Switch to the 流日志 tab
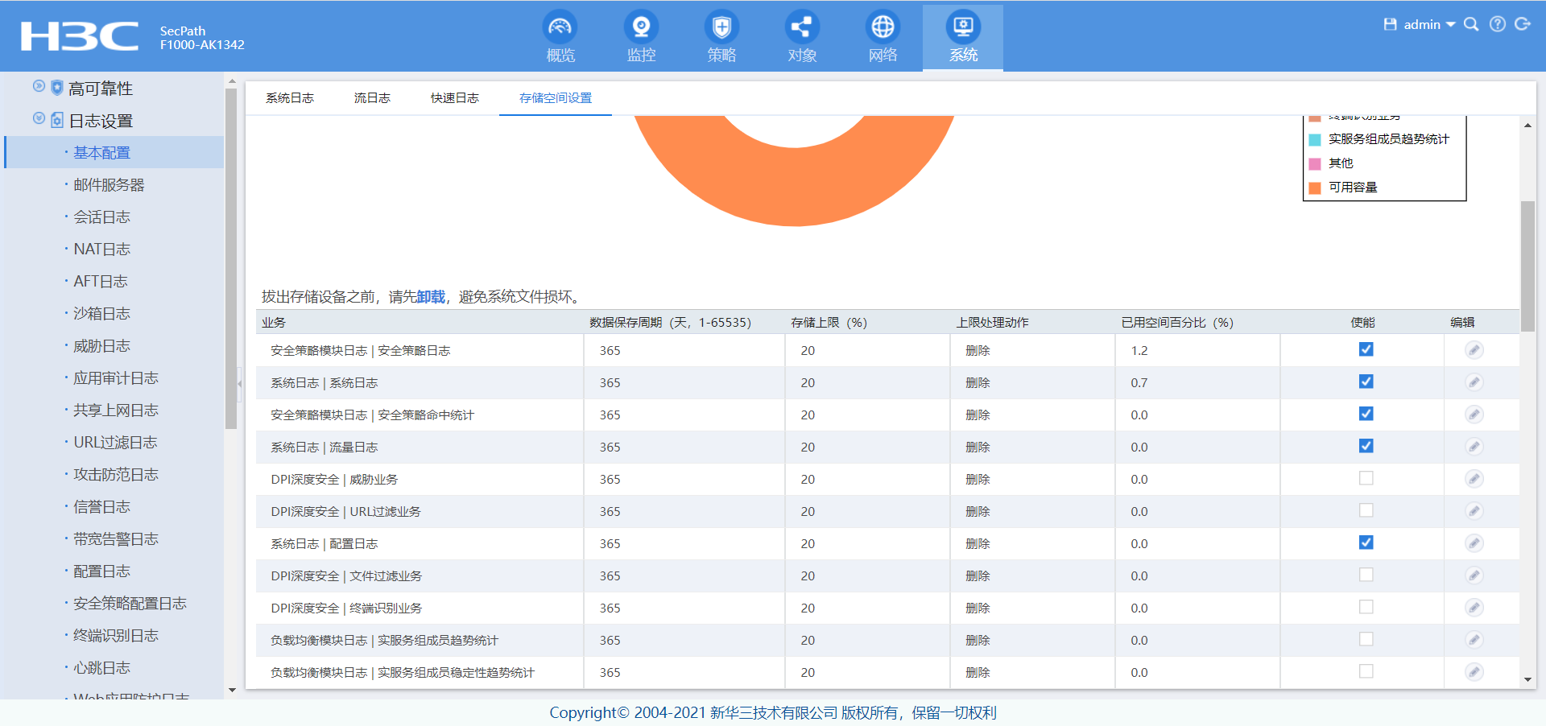Image resolution: width=1546 pixels, height=726 pixels. click(x=372, y=98)
